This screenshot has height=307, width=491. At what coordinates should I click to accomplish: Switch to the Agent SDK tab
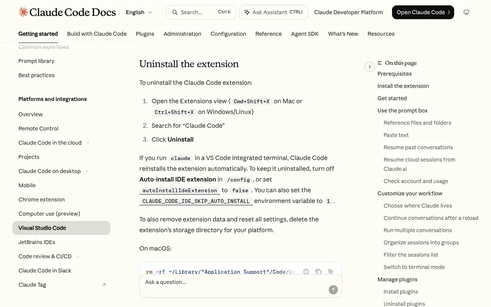[305, 34]
